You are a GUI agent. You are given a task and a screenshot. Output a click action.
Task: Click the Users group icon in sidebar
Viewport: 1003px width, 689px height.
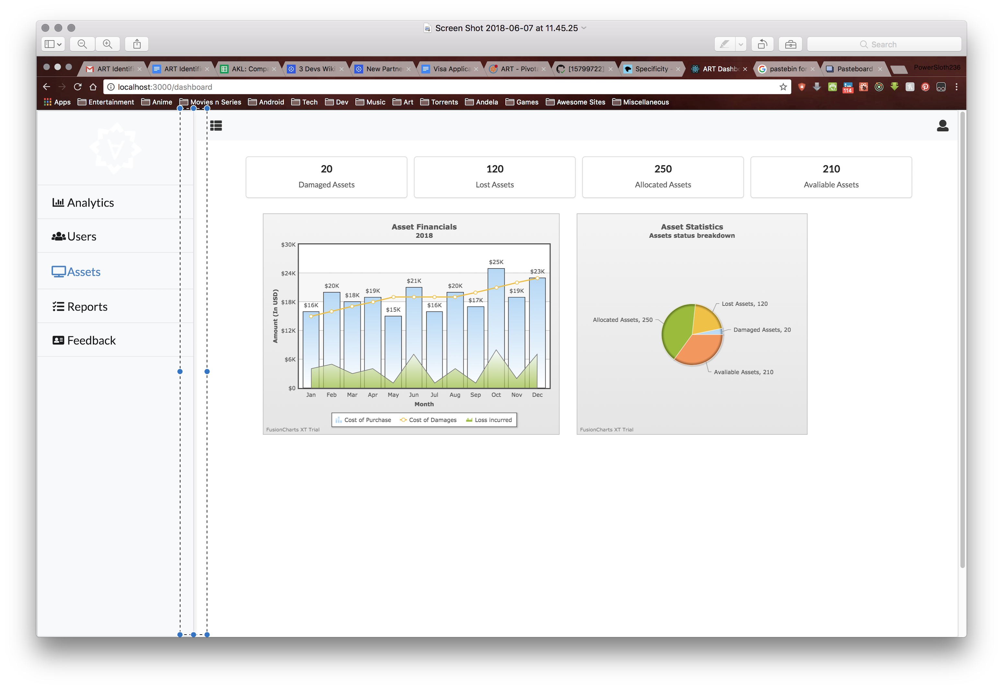(59, 236)
